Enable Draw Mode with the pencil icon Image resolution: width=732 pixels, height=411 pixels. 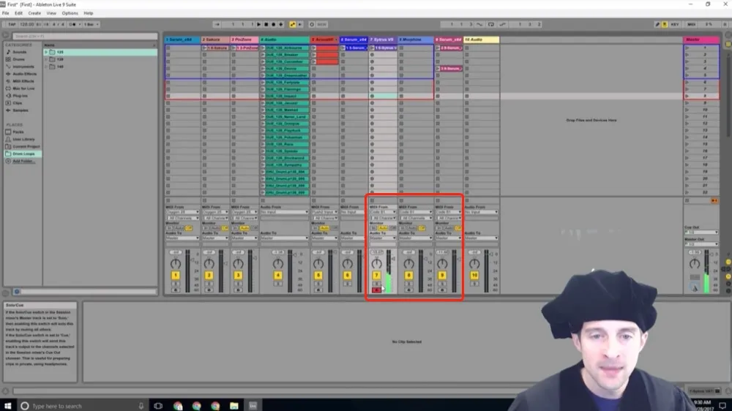(657, 24)
